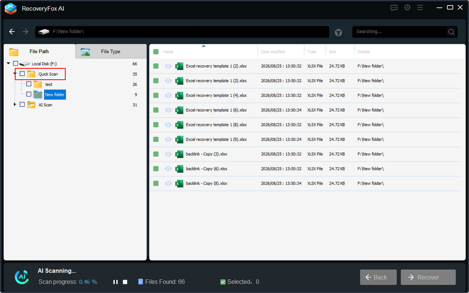Click the Back button
The image size is (469, 293).
378,277
